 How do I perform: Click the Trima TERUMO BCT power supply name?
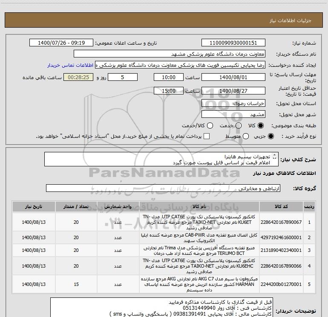(199, 250)
